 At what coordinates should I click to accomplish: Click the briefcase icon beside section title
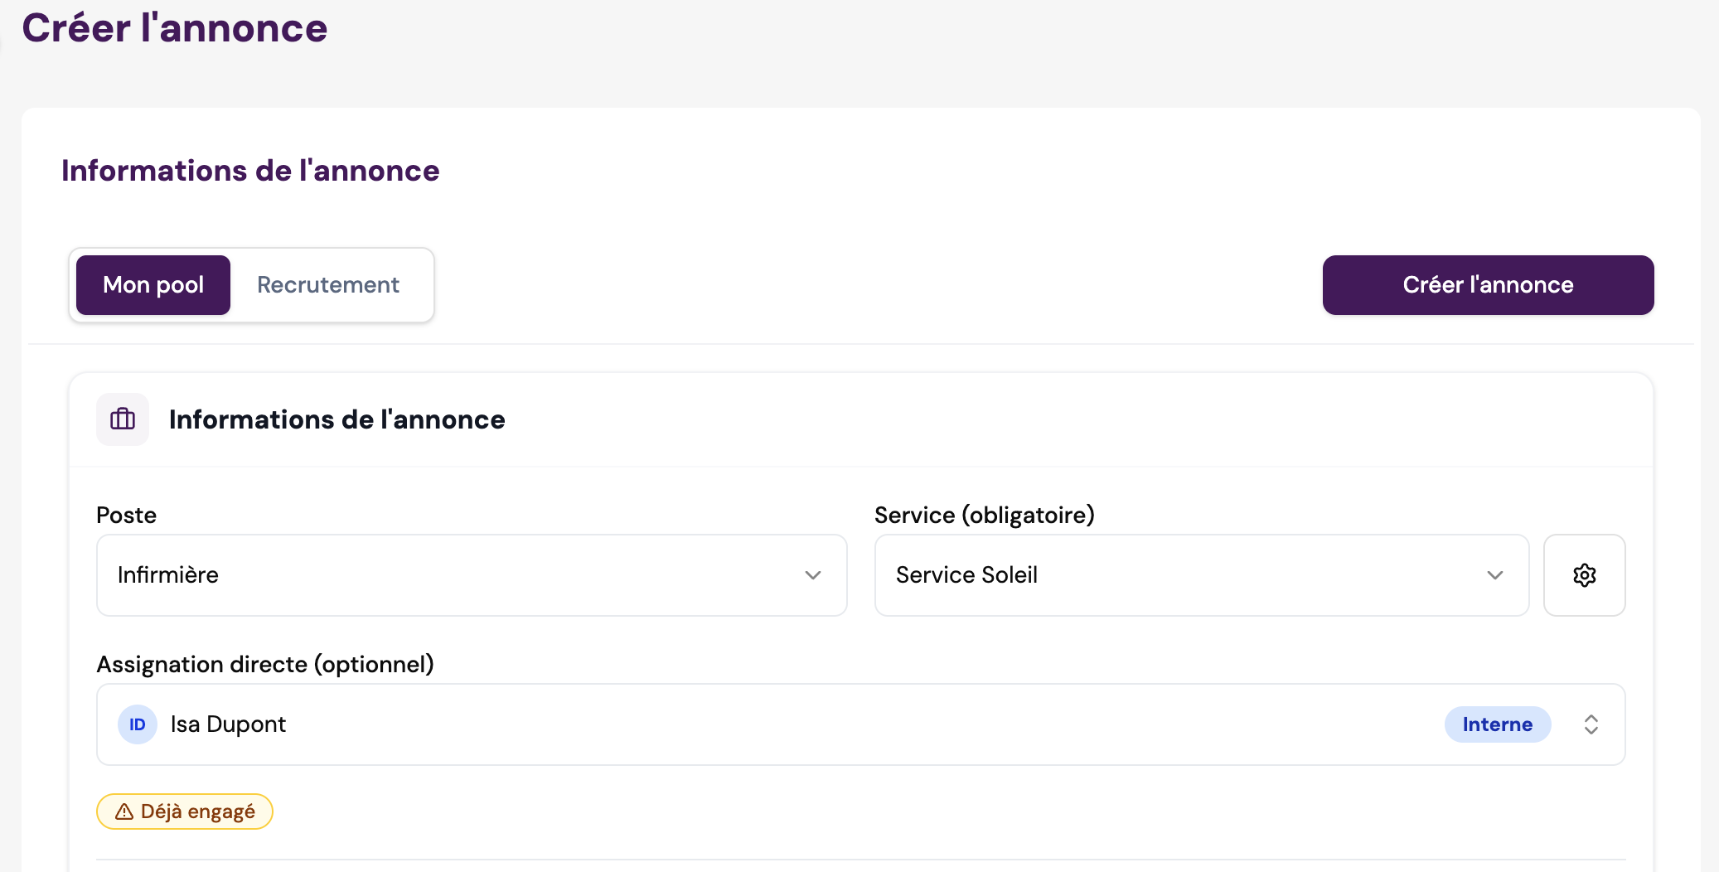pos(123,419)
